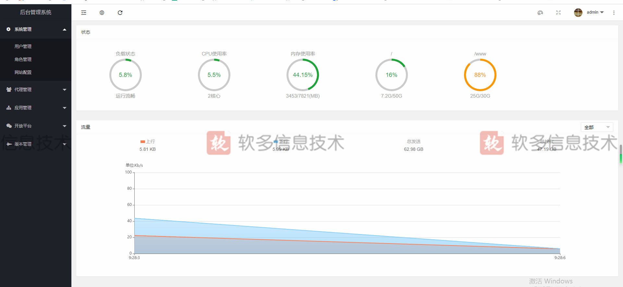Select the 角色管理 menu item
Screen dimensions: 623x287
(23, 59)
